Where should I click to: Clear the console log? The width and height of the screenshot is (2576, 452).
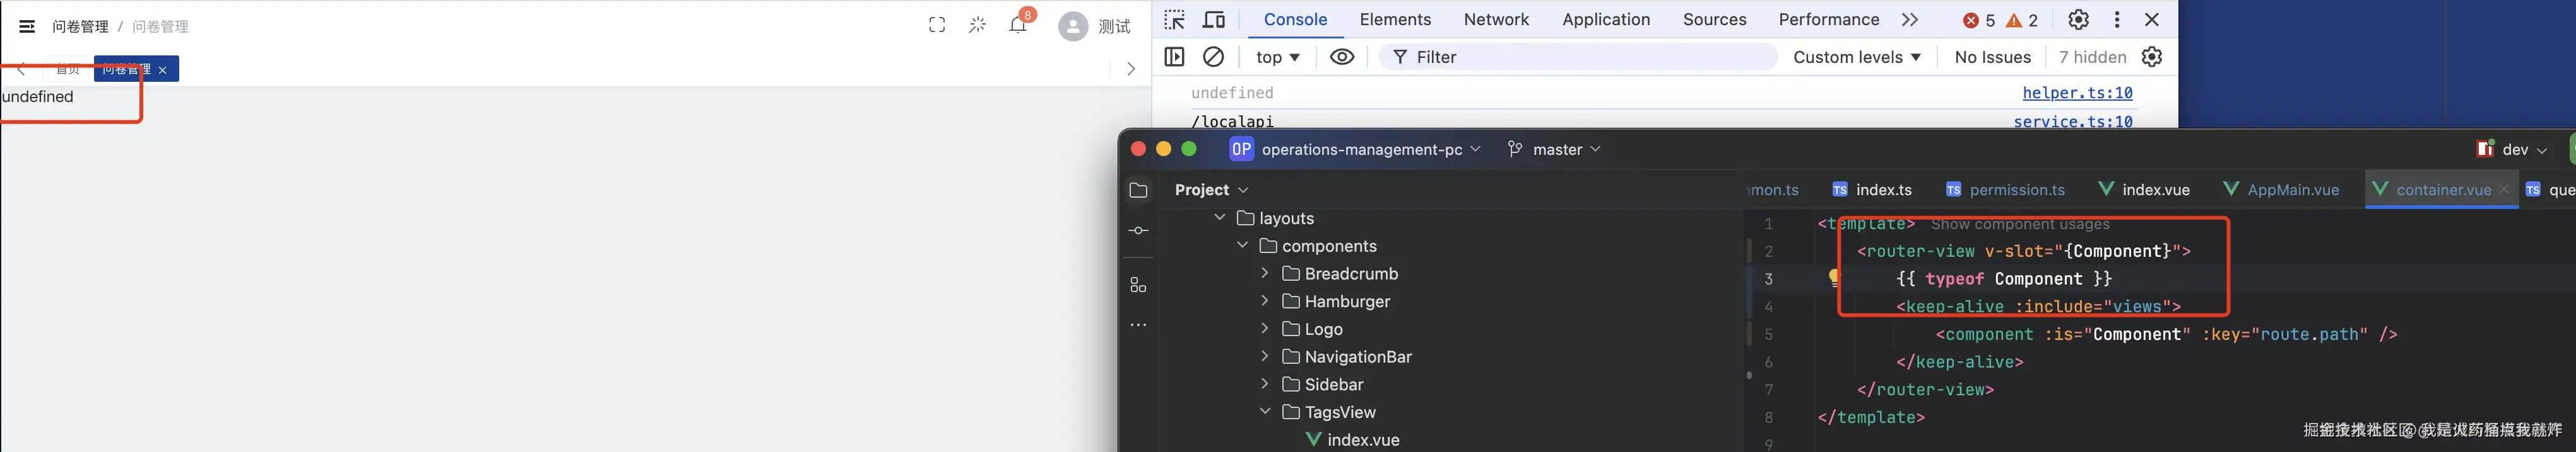(1213, 57)
